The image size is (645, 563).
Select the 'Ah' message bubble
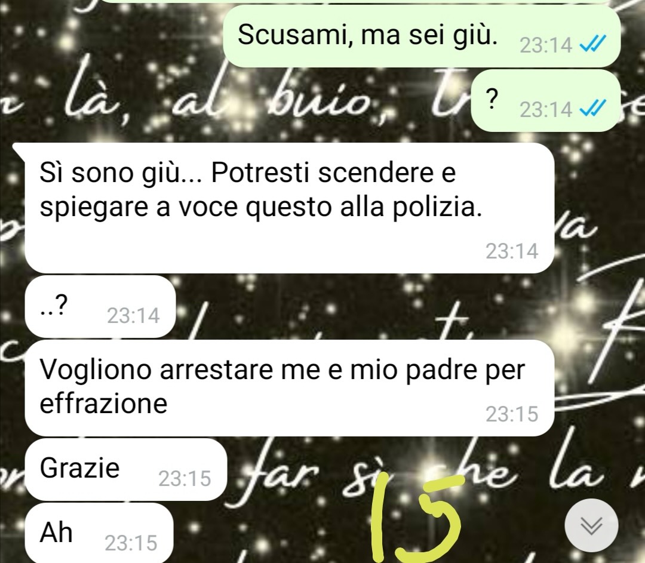point(99,533)
